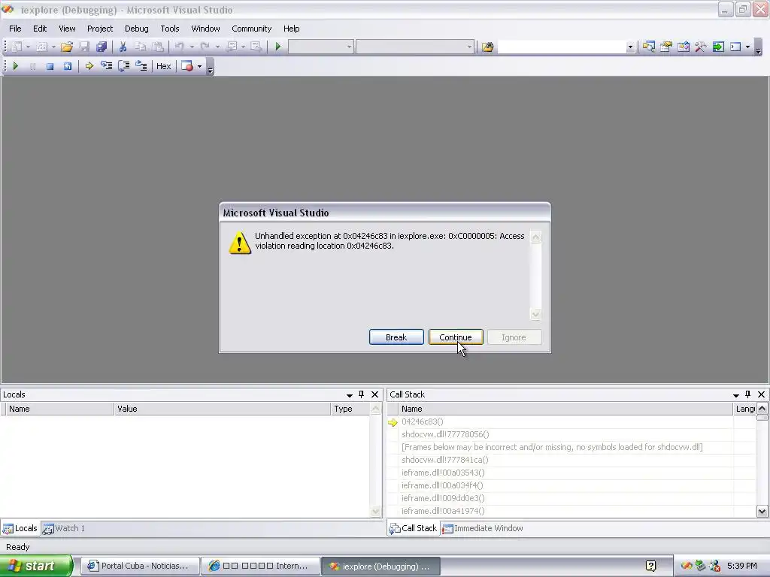Open the File menu

click(x=15, y=29)
